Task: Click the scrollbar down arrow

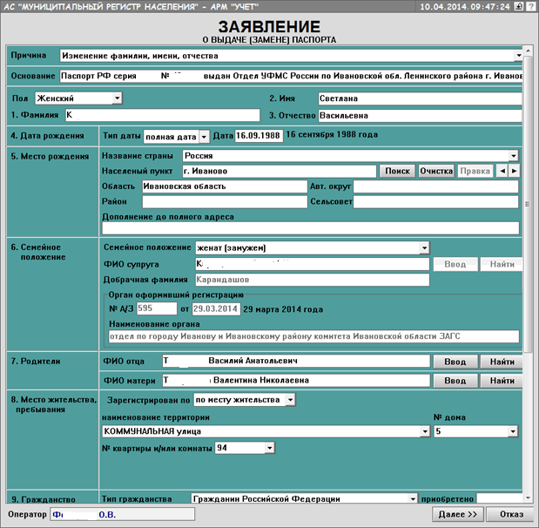Action: 528,498
